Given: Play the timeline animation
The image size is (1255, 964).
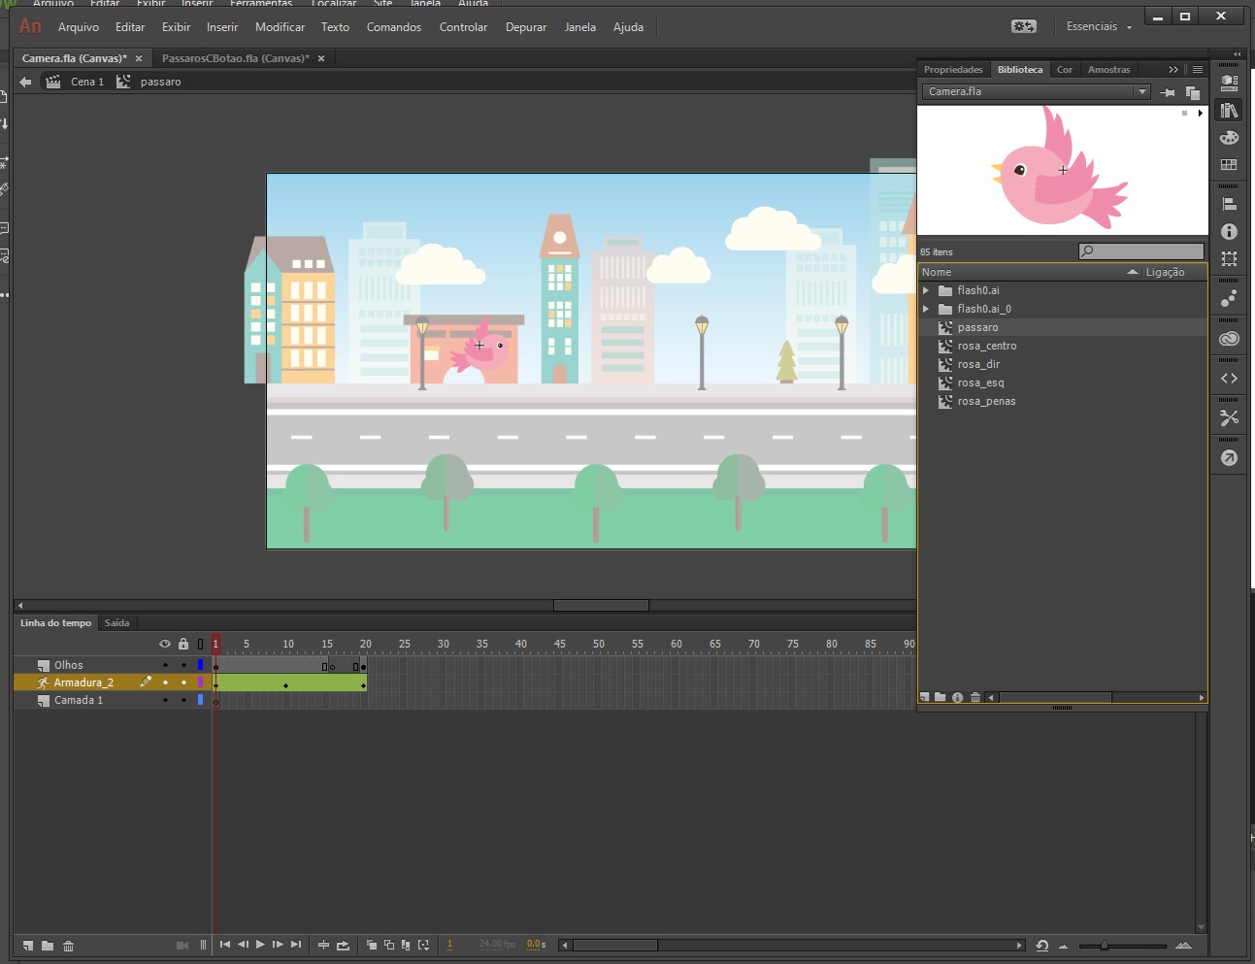Looking at the screenshot, I should [x=260, y=945].
